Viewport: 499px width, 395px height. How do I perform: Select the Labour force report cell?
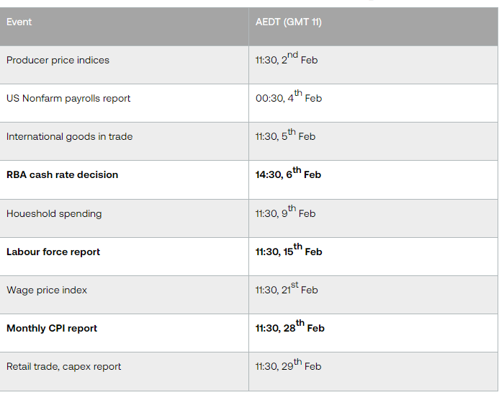pyautogui.click(x=53, y=252)
